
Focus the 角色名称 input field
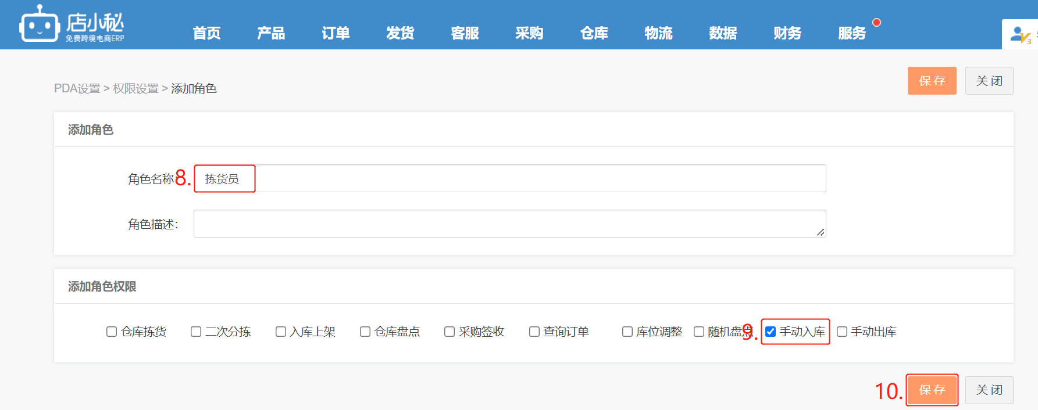(x=509, y=178)
